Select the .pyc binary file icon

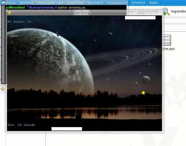tap(166, 40)
